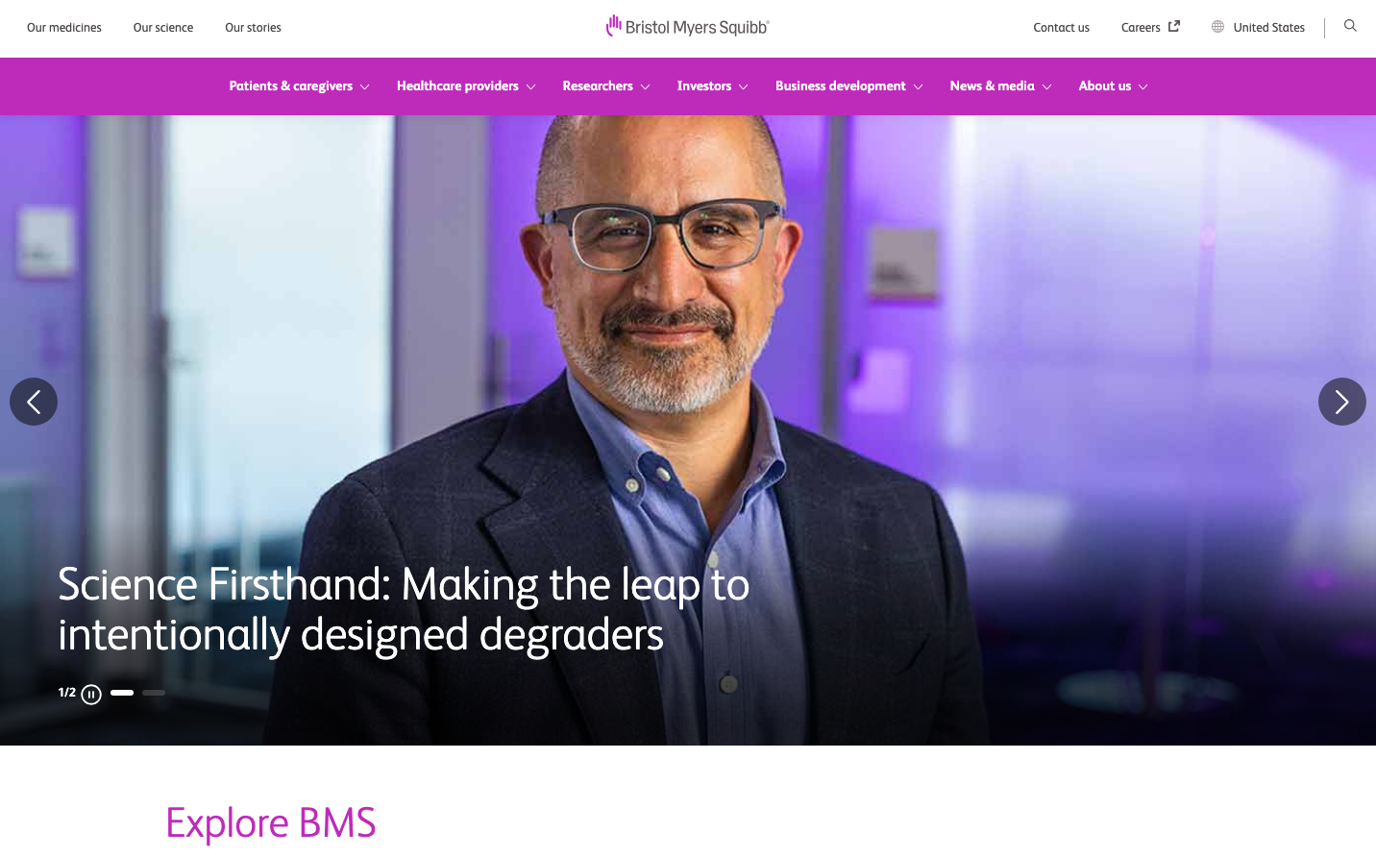Select the first carousel slide indicator
The image size is (1376, 857).
(x=122, y=693)
